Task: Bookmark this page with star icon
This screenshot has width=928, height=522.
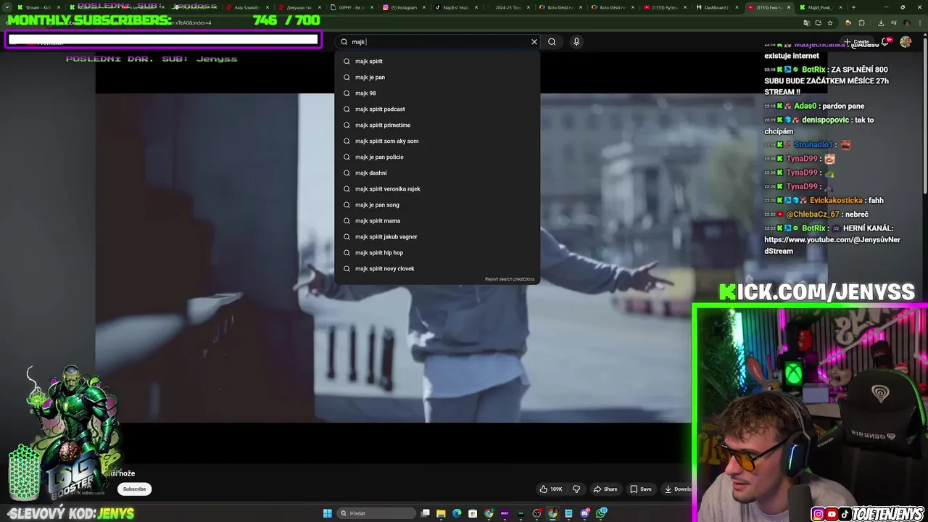Action: [x=829, y=22]
